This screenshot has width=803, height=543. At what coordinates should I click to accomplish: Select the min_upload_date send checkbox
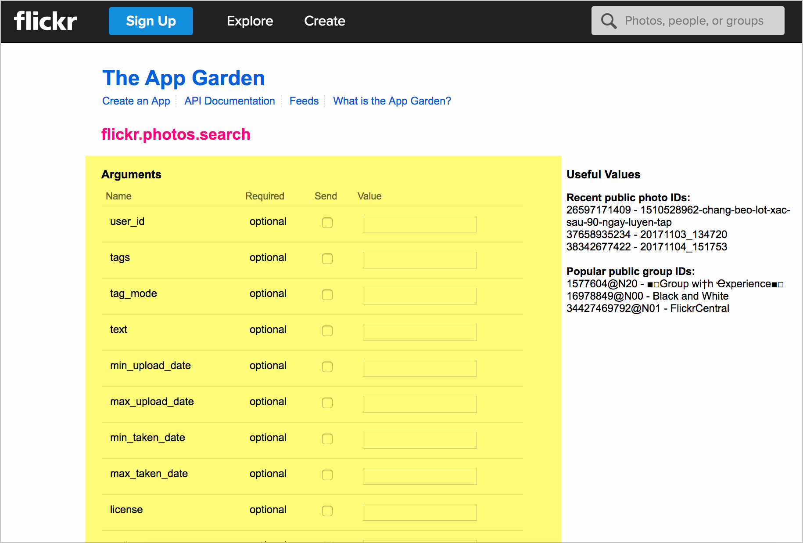pos(327,367)
